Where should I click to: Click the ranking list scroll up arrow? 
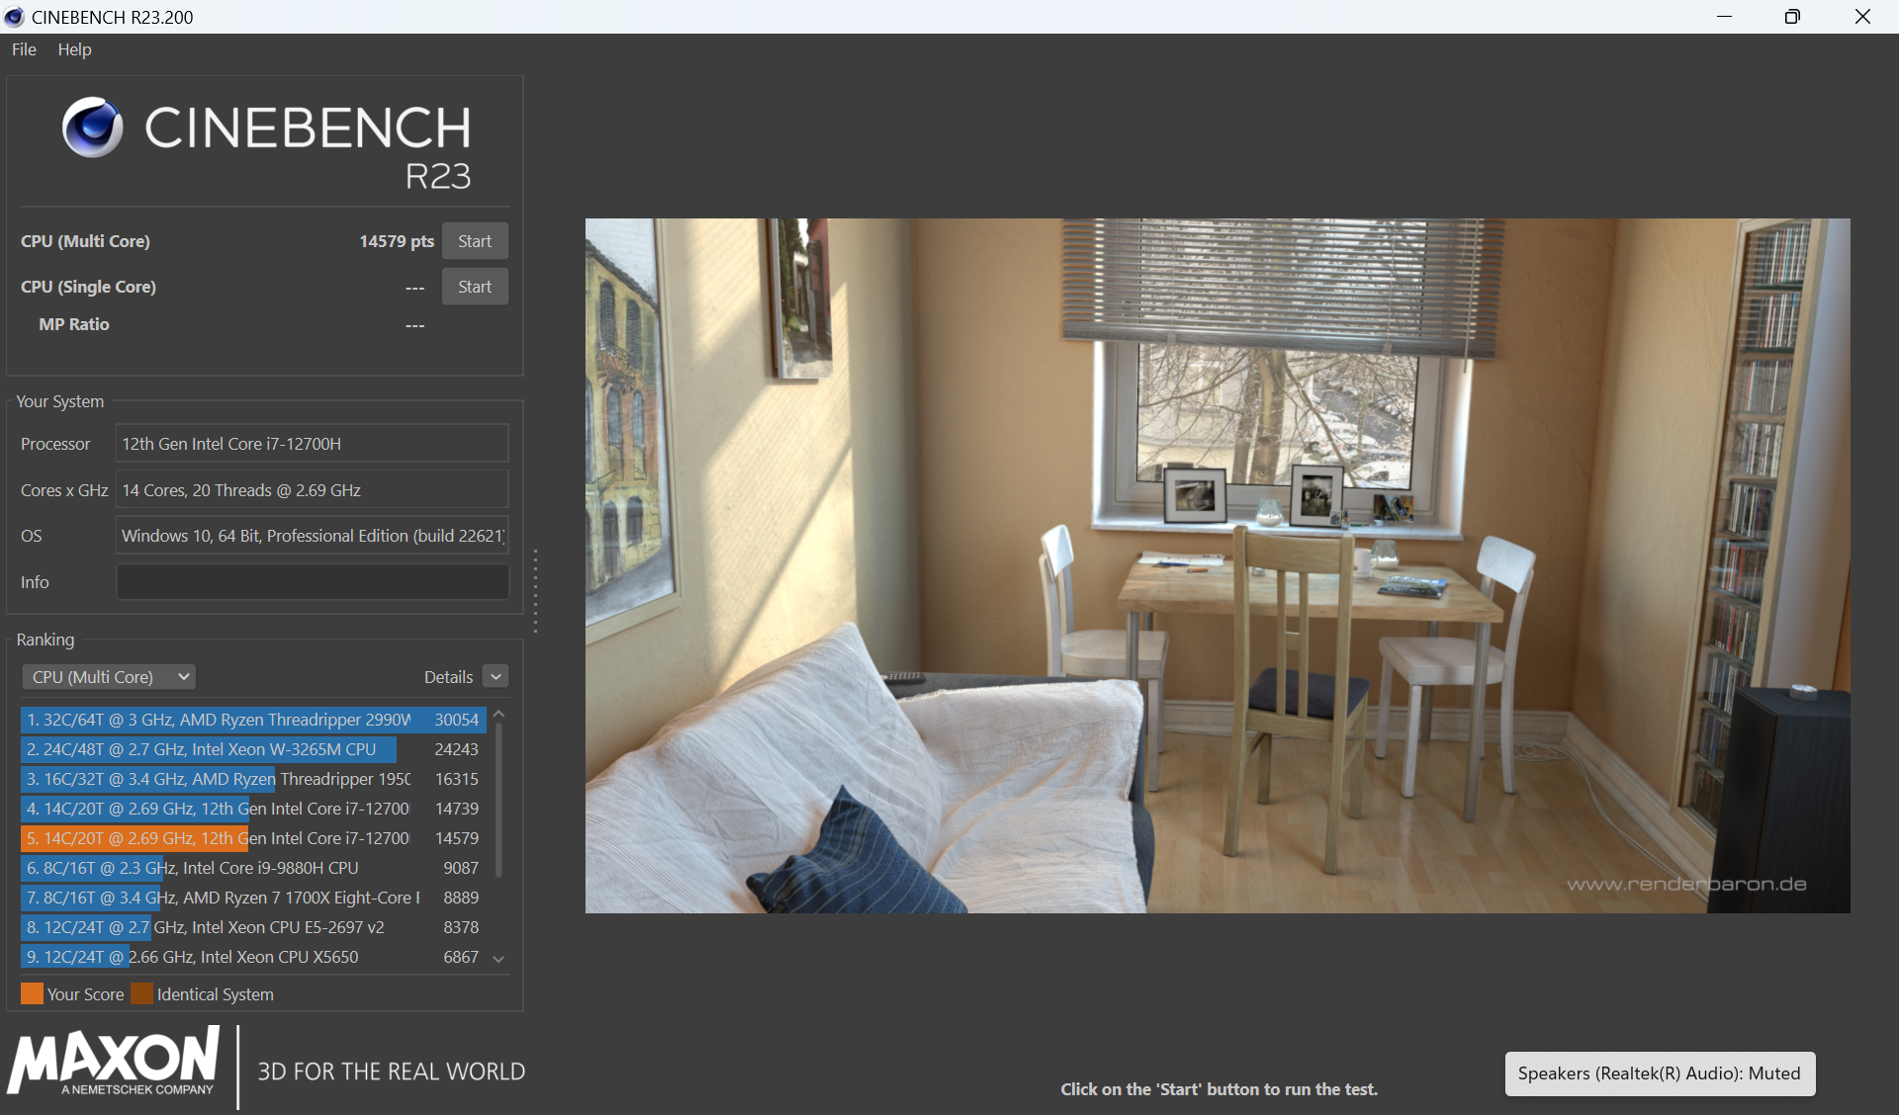click(x=498, y=714)
